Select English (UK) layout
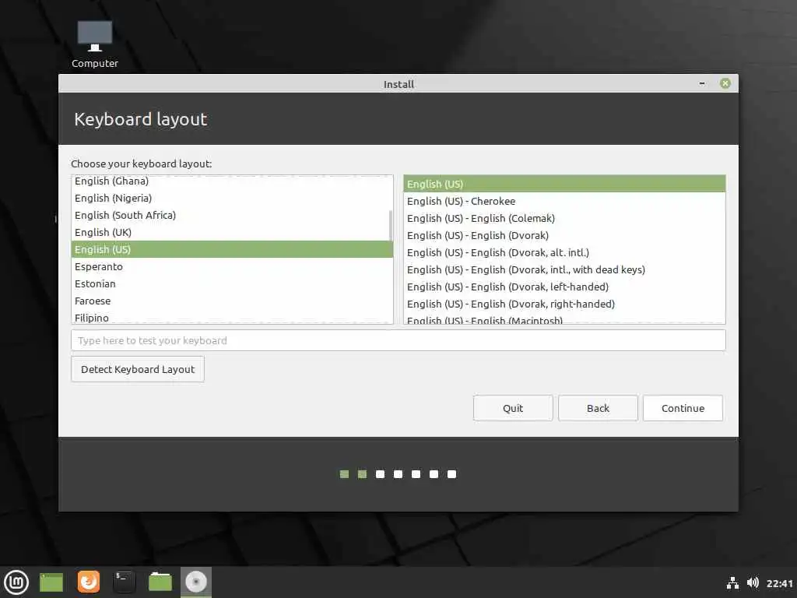This screenshot has width=797, height=598. (x=232, y=232)
